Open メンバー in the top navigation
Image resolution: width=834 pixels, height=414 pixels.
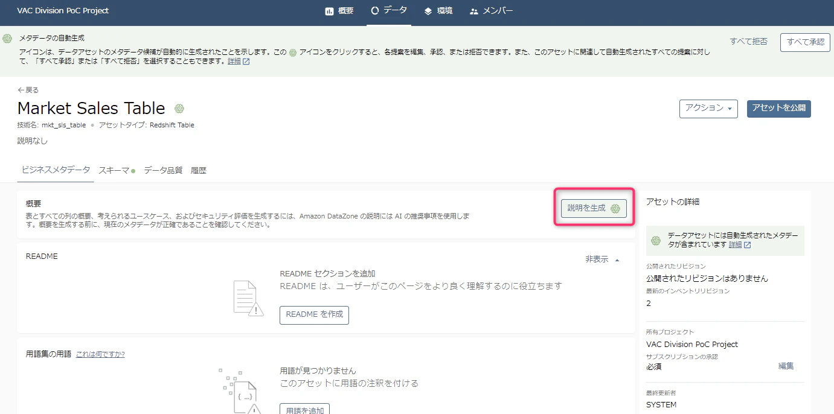click(x=492, y=11)
